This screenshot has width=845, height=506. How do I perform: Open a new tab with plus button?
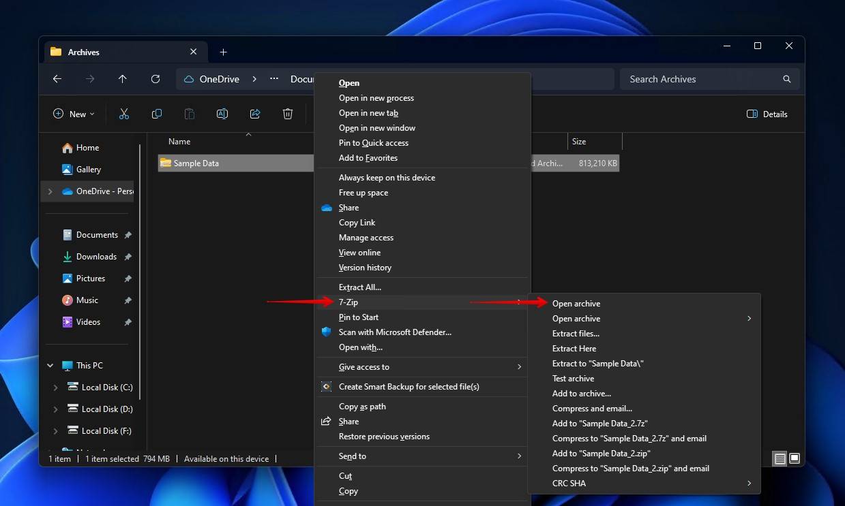[x=223, y=52]
